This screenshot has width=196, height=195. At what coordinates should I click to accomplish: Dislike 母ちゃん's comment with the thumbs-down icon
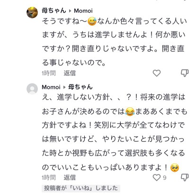[185, 73]
